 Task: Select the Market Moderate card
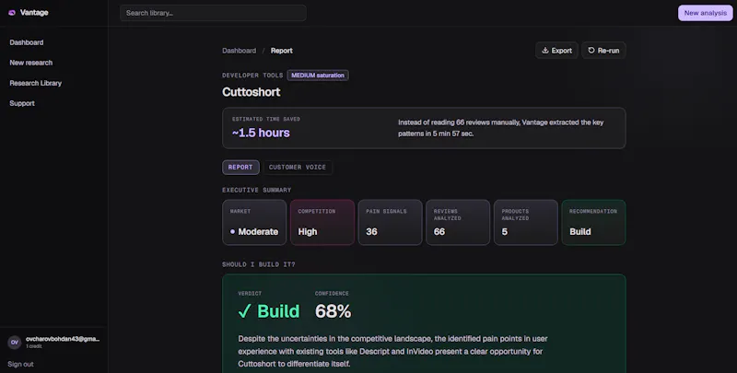[254, 222]
